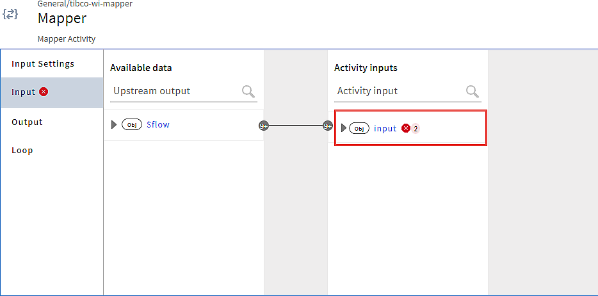The image size is (598, 296).
Task: Click the Obj type badge next to input
Action: [359, 129]
